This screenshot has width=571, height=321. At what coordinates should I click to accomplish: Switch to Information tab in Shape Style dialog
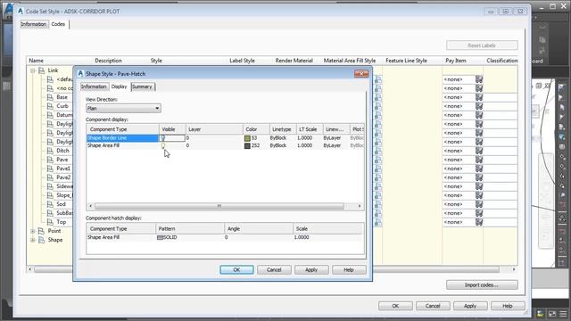pos(94,86)
